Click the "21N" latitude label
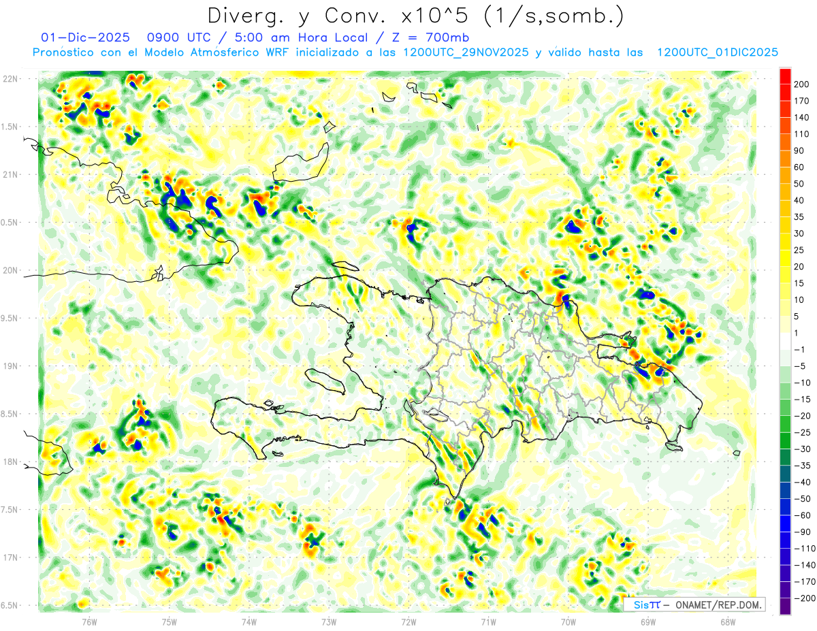 [x=10, y=175]
